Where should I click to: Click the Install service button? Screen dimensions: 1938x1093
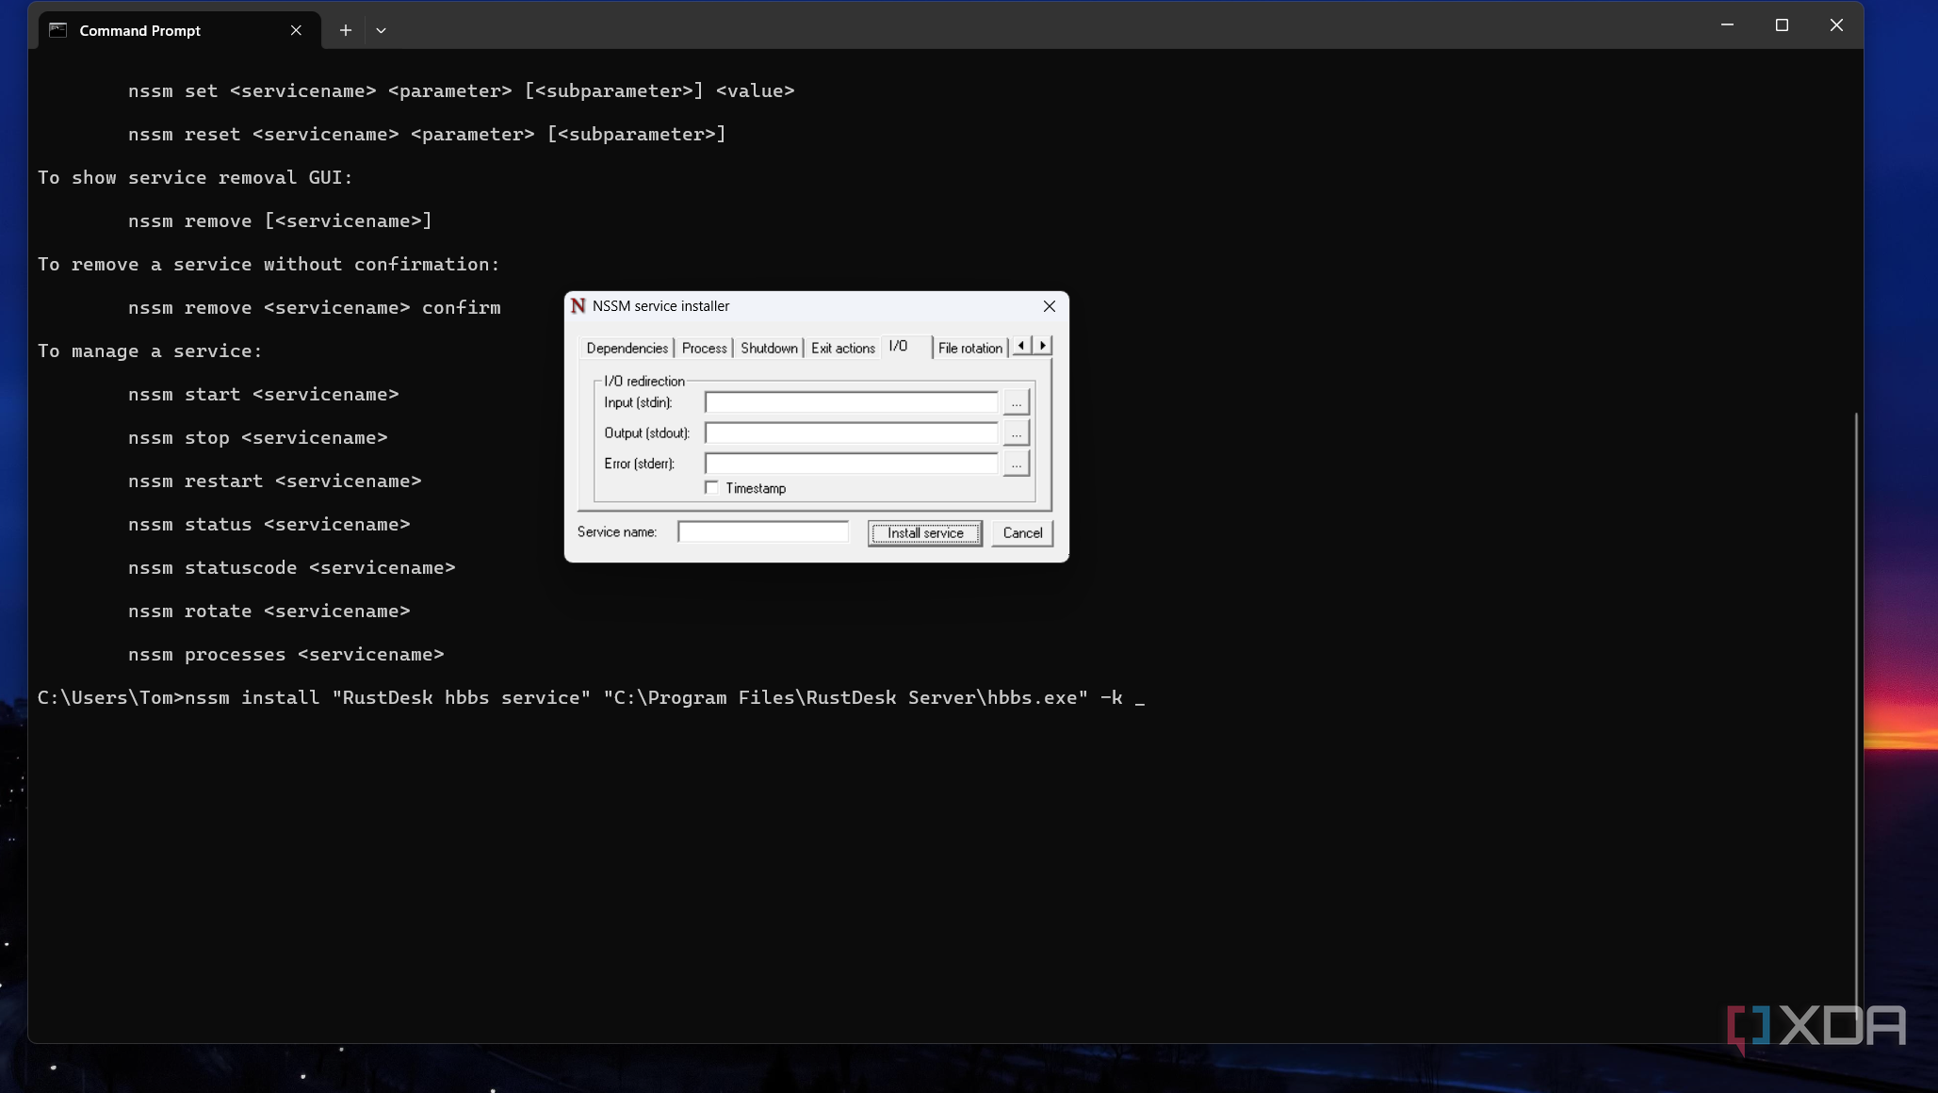coord(924,533)
